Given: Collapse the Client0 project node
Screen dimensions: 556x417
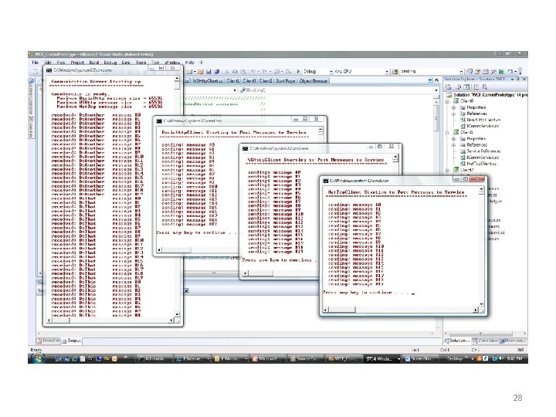Looking at the screenshot, I should (x=447, y=101).
